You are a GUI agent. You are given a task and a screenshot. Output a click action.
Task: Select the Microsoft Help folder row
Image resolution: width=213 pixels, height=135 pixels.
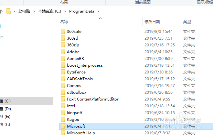click(136, 133)
